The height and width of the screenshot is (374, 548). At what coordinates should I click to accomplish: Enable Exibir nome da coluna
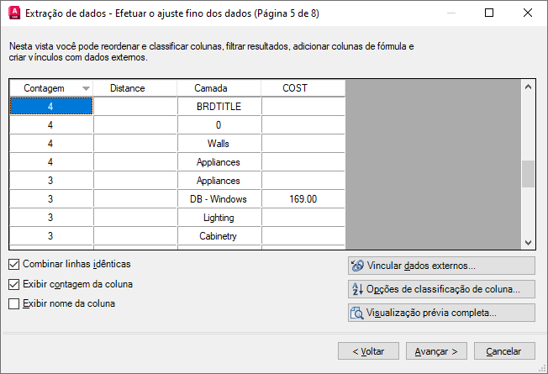coord(13,304)
